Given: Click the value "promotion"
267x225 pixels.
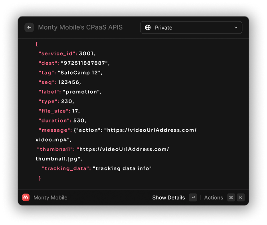Looking at the screenshot, I should pyautogui.click(x=81, y=92).
